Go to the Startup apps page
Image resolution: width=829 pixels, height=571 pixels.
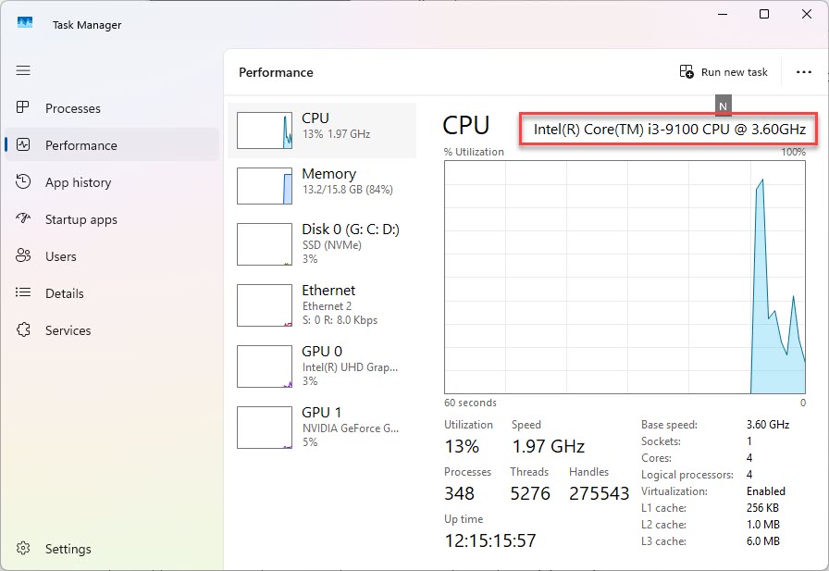tap(81, 219)
